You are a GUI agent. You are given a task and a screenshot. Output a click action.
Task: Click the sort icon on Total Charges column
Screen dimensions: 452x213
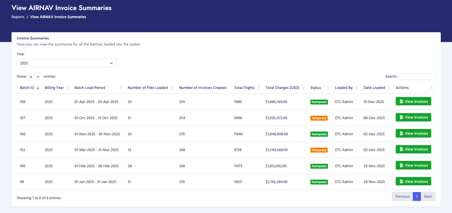click(x=303, y=88)
